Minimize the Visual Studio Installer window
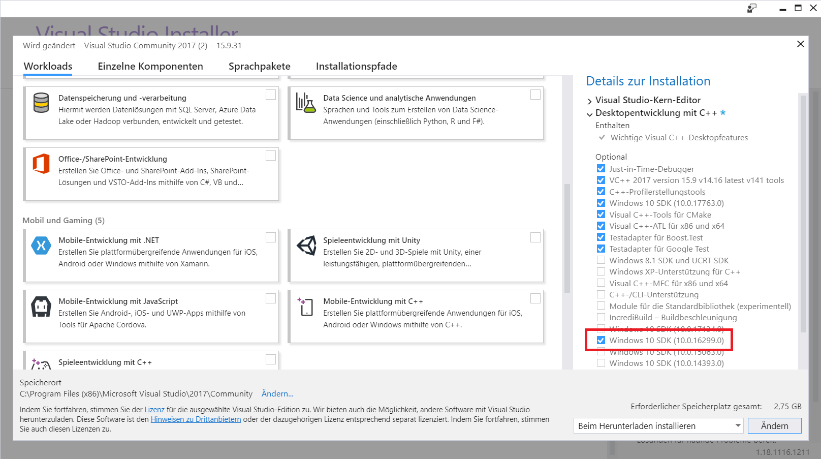821x459 pixels. (783, 8)
